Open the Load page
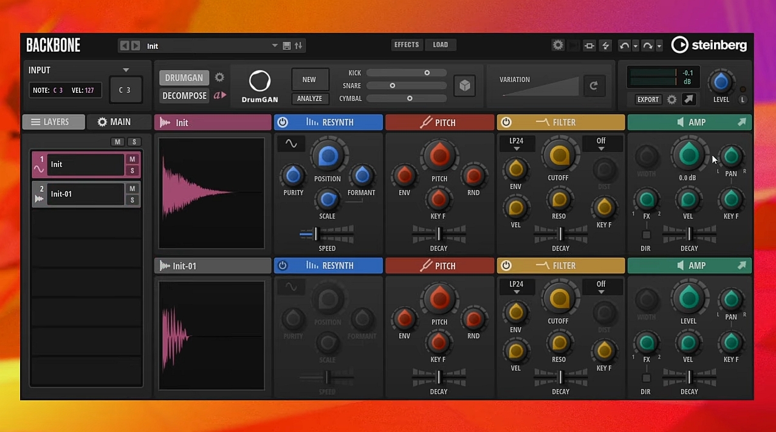The width and height of the screenshot is (776, 432). (x=441, y=45)
